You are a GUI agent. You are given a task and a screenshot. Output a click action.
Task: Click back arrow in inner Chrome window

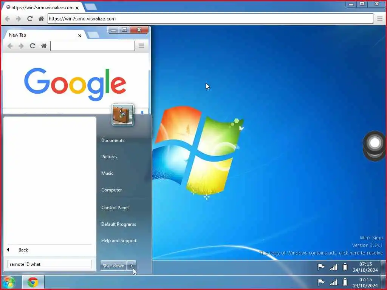point(10,46)
